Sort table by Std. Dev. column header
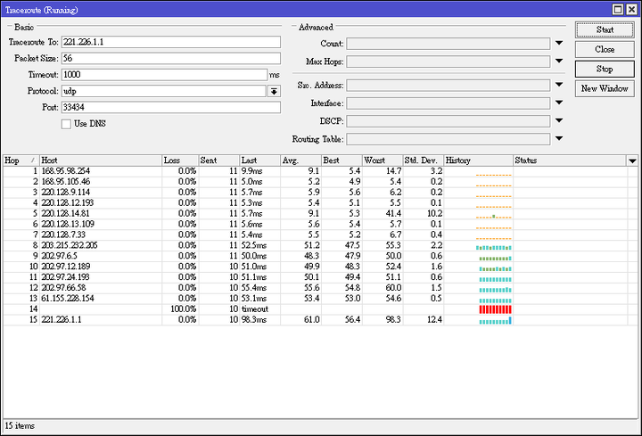Viewport: 642px width, 436px height. pos(424,160)
